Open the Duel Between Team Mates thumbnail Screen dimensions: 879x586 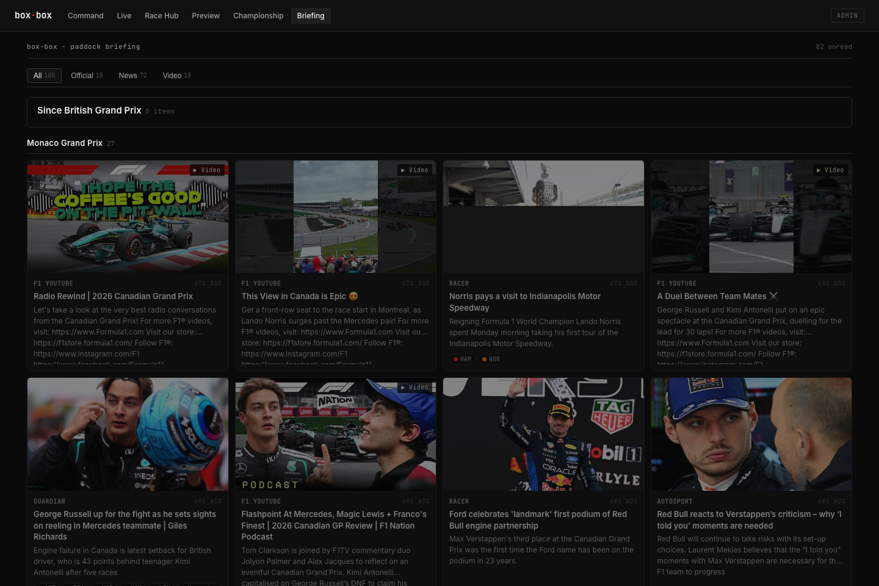pyautogui.click(x=751, y=217)
